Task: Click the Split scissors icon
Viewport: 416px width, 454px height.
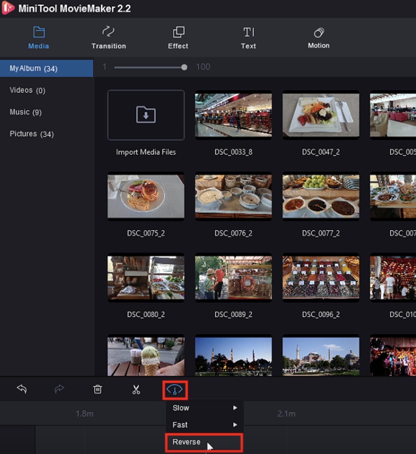Action: click(x=136, y=389)
